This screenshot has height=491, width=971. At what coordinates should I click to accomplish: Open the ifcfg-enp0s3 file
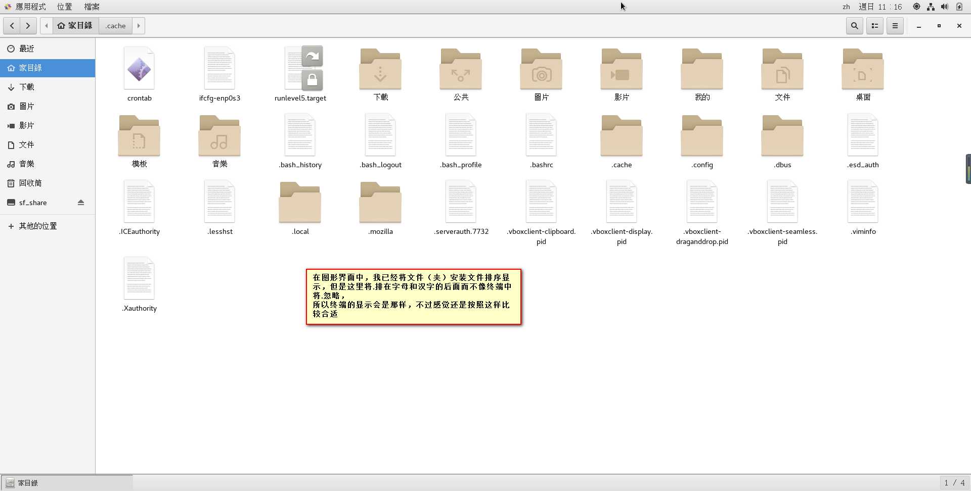[x=219, y=69]
